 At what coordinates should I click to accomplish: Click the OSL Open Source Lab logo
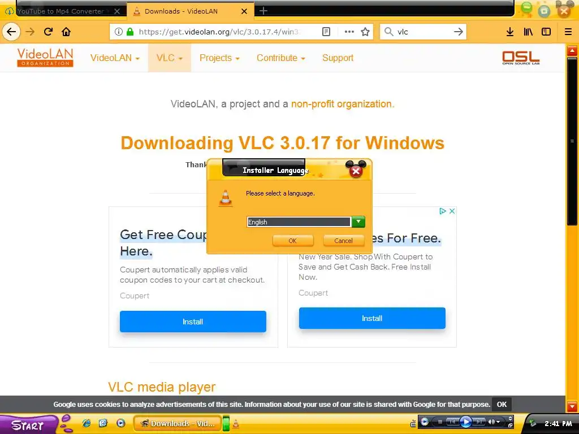521,58
